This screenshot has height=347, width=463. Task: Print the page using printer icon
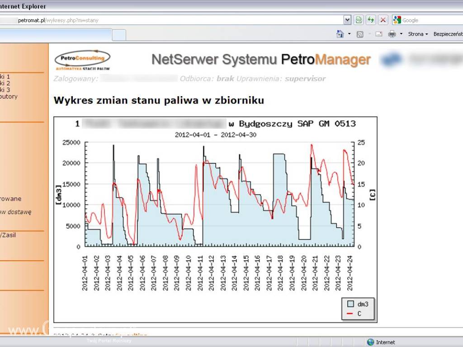(x=392, y=34)
